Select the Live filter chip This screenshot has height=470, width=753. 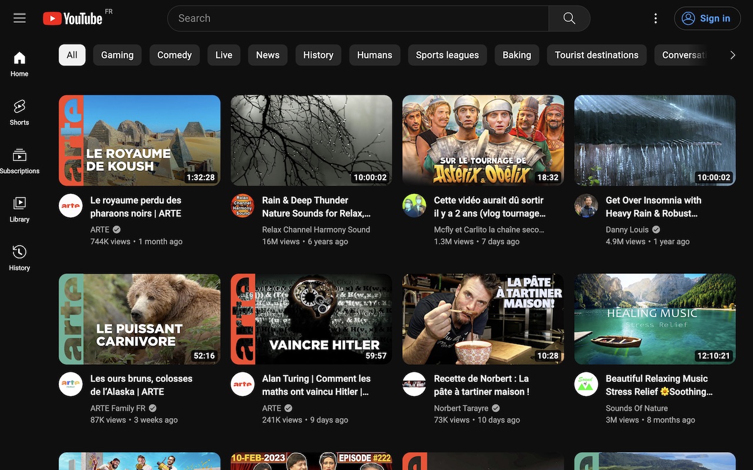224,55
